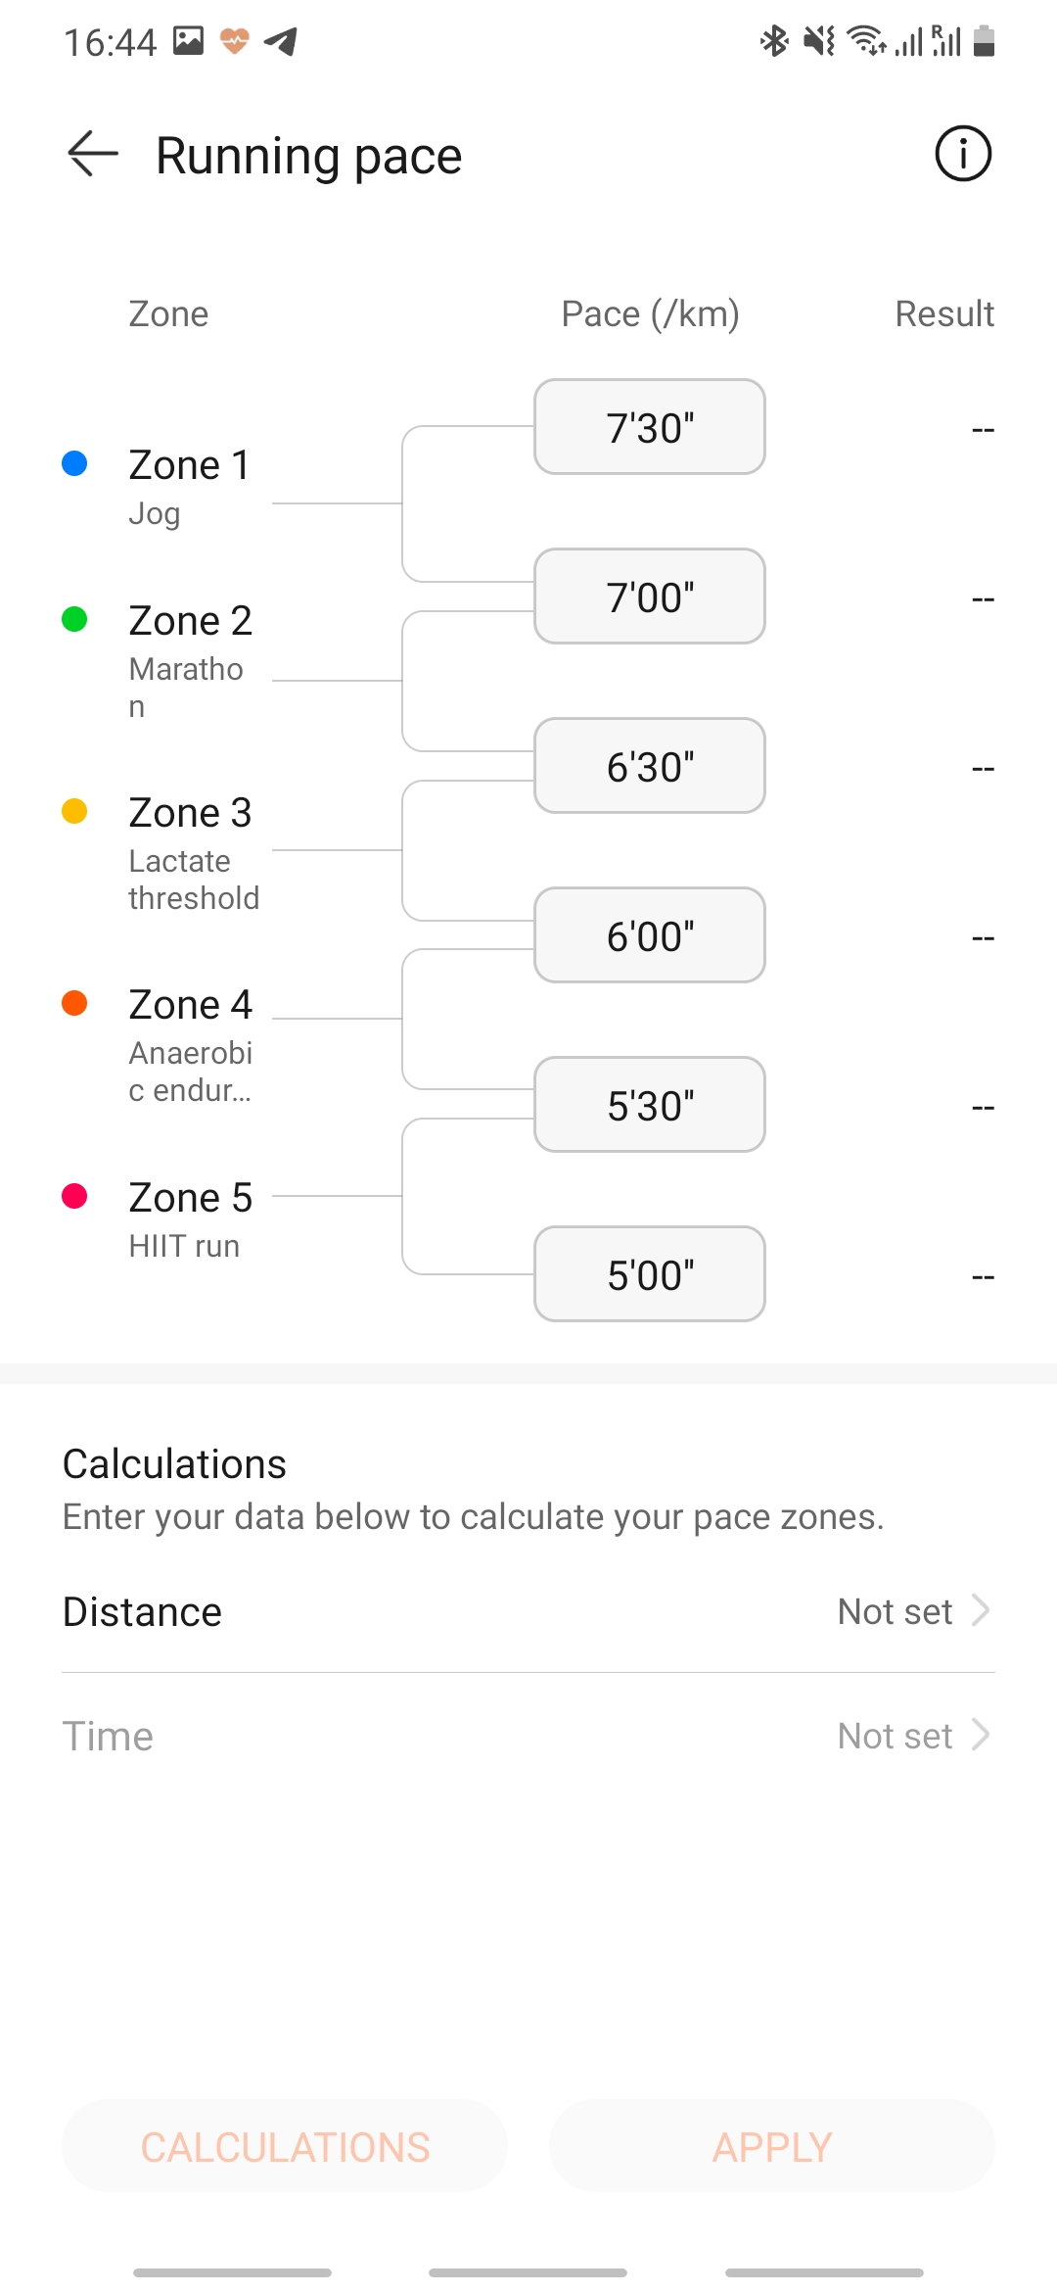This screenshot has width=1057, height=2292.
Task: Edit the 6'30" pace field
Action: (x=650, y=766)
